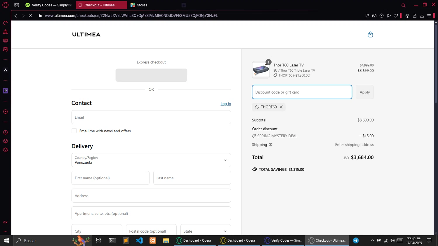Screen dimensions: 438x246
Task: Open the shopping bag cart icon
Action: [370, 34]
